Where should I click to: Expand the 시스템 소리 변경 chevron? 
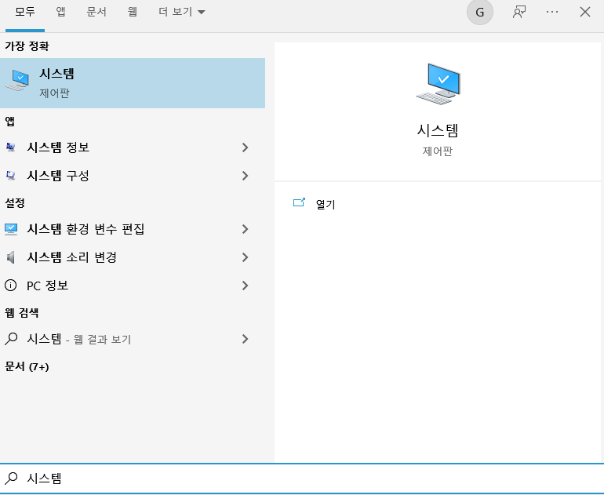tap(245, 257)
